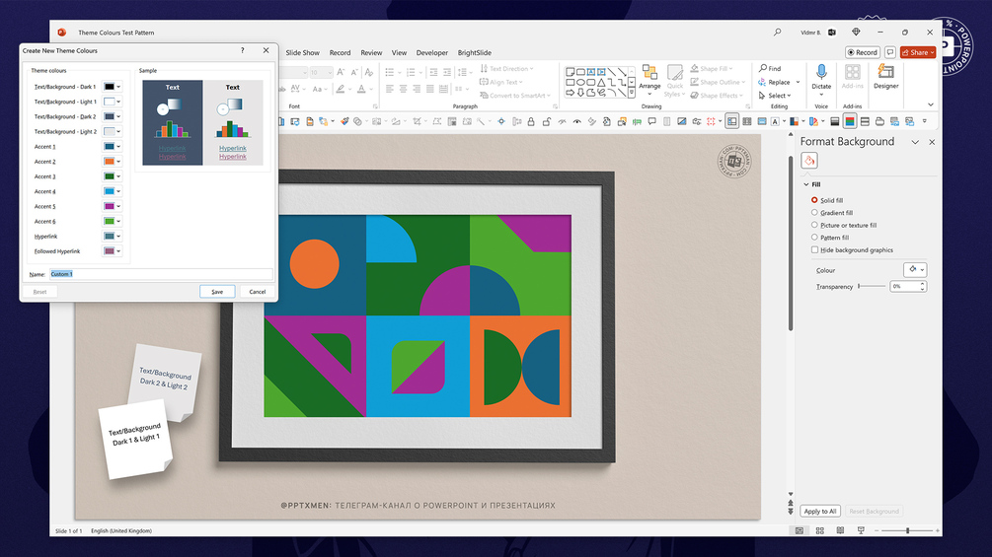Select the Fill paint bucket tab icon
The height and width of the screenshot is (557, 992).
click(809, 161)
